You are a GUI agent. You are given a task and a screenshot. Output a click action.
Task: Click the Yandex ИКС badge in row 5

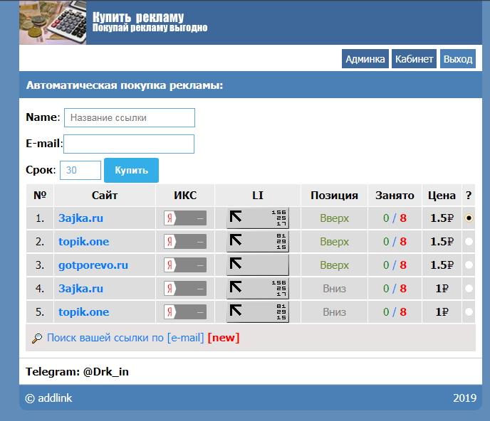pos(185,312)
